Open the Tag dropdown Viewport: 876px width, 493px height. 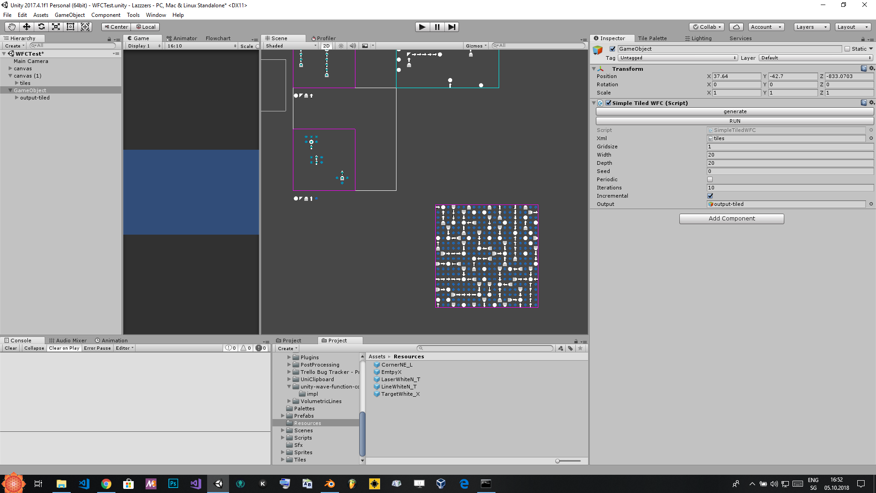click(678, 58)
